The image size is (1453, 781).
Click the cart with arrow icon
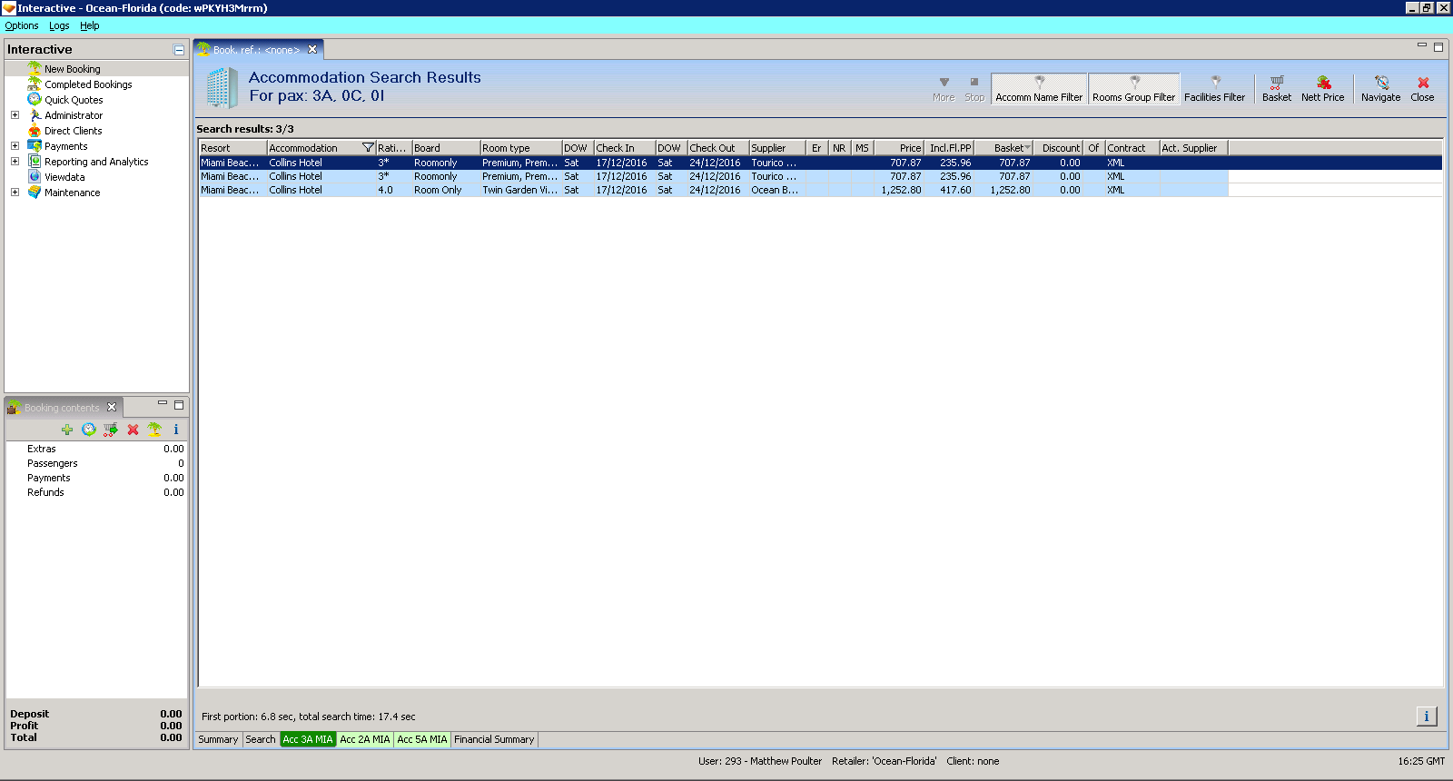pos(111,430)
